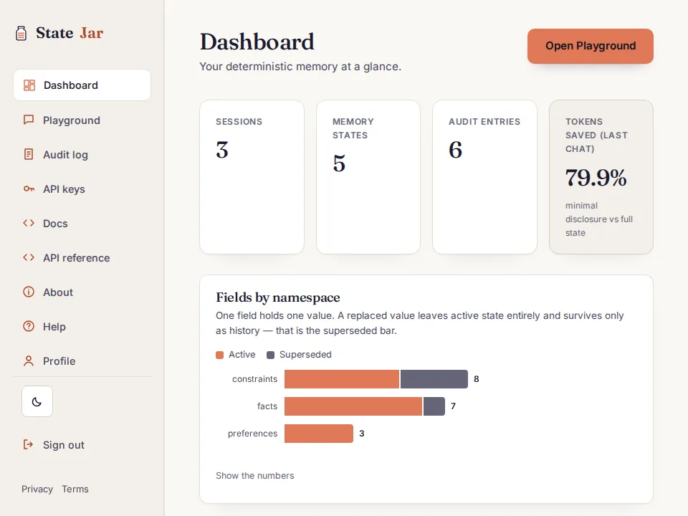Open the Audit log page

(x=82, y=155)
